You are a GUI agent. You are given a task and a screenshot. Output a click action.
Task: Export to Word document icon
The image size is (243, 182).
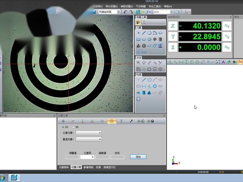point(149,12)
